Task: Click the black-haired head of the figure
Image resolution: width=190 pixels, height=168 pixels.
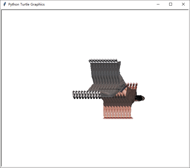Action: (140, 98)
